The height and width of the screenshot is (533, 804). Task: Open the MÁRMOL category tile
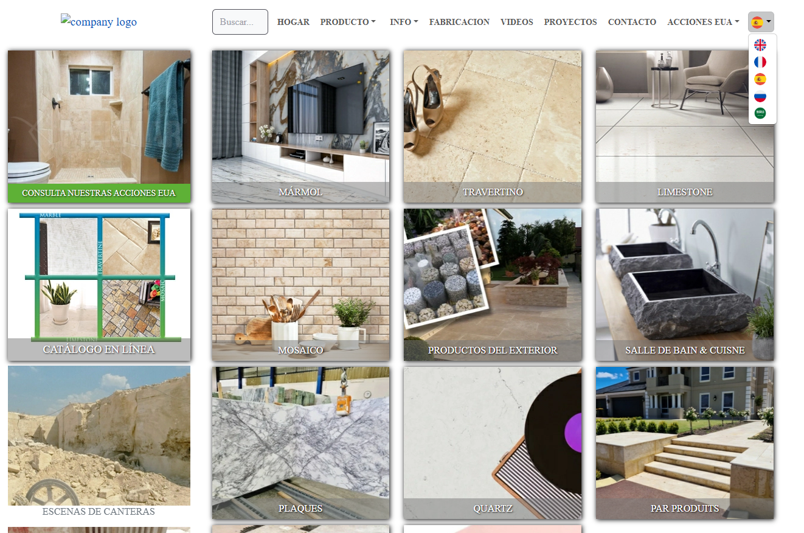[300, 126]
